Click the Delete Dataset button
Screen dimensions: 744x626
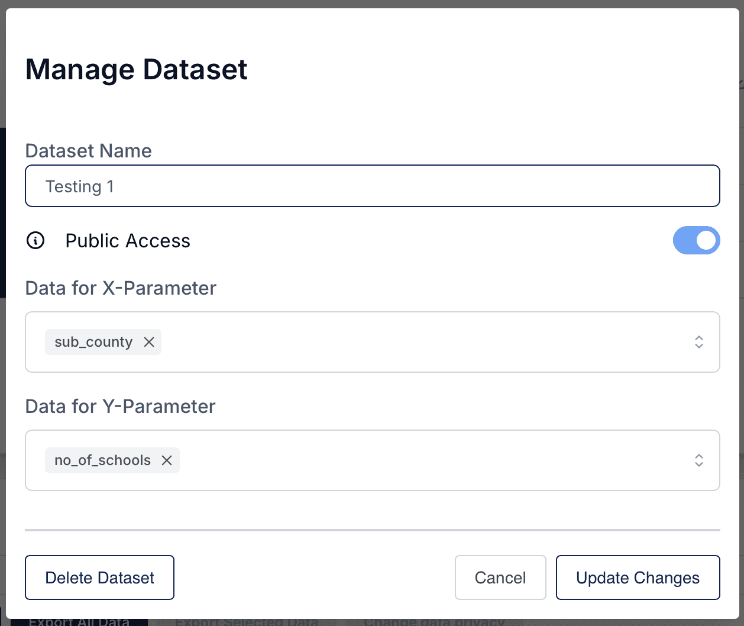pyautogui.click(x=99, y=577)
